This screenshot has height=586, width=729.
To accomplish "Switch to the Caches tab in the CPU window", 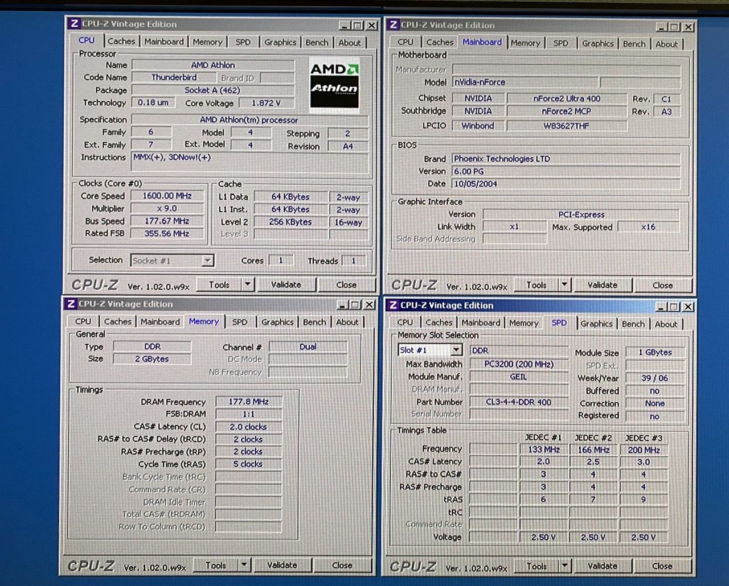I will click(121, 42).
